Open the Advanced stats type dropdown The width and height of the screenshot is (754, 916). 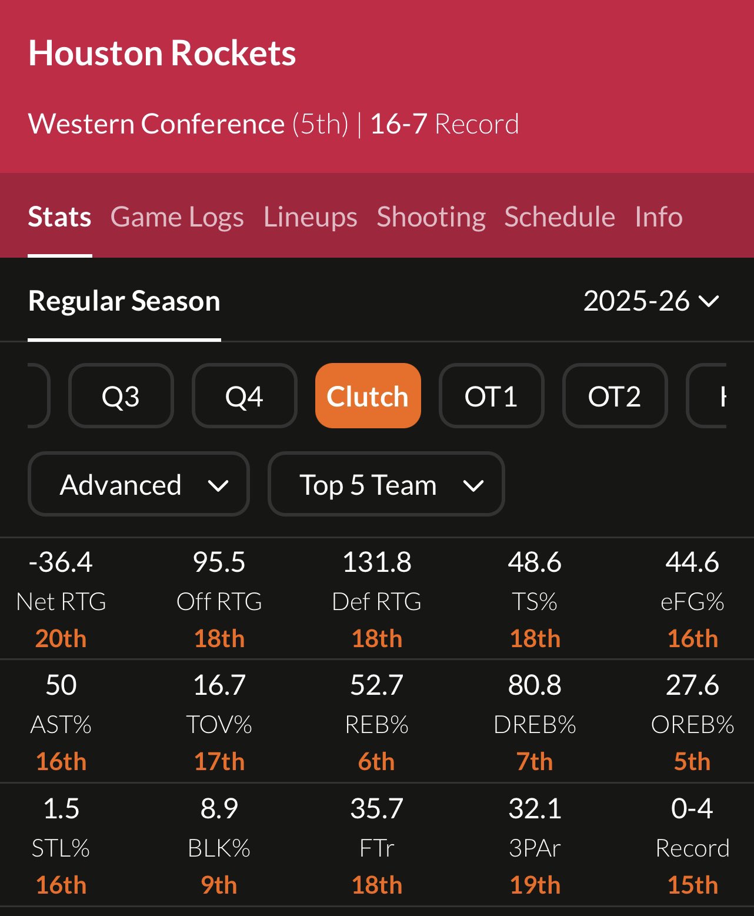(139, 484)
